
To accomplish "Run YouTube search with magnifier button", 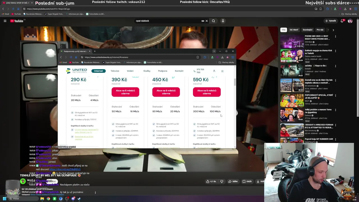I will 213,21.
